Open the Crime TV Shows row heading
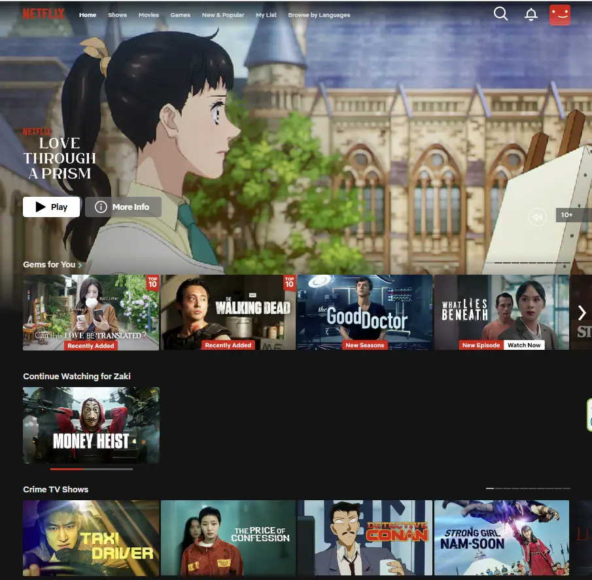 pos(56,489)
